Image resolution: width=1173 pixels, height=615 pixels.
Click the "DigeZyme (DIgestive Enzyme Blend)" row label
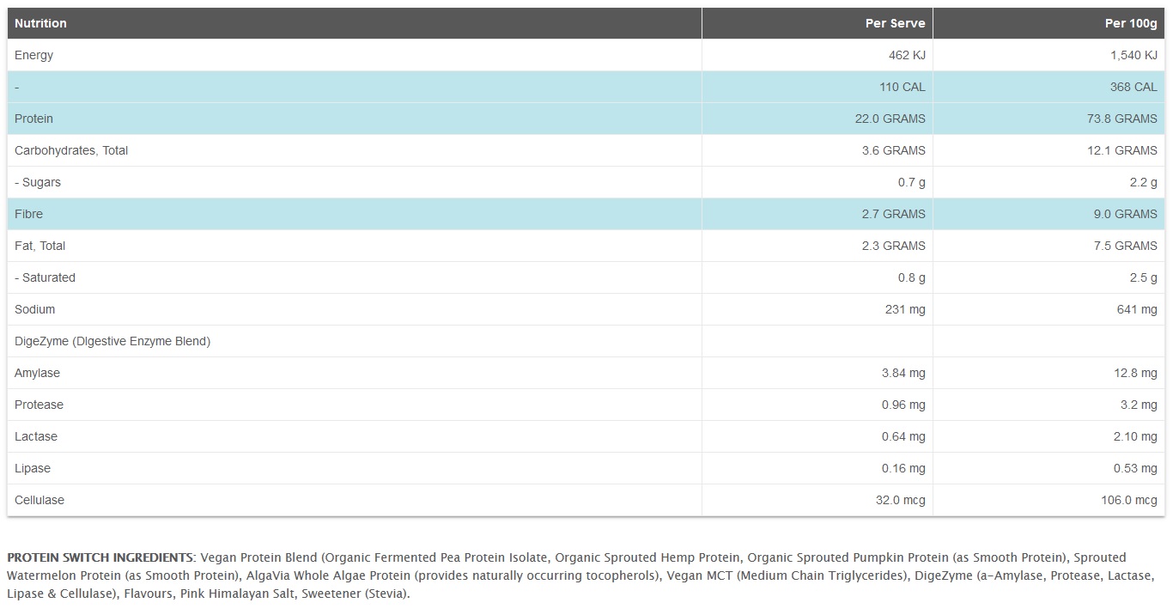(112, 341)
